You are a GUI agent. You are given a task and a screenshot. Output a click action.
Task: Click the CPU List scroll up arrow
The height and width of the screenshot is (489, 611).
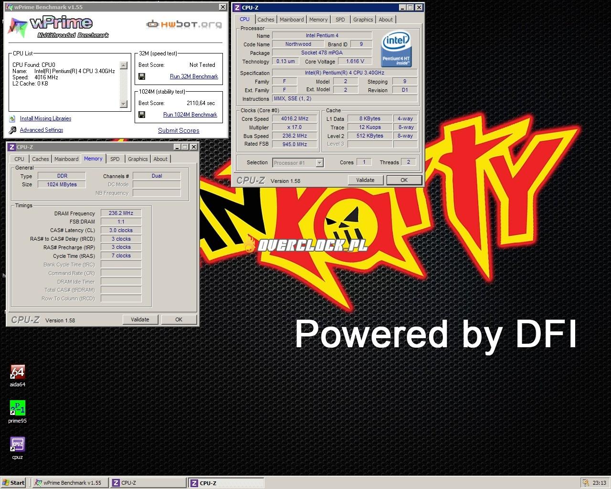coord(124,65)
